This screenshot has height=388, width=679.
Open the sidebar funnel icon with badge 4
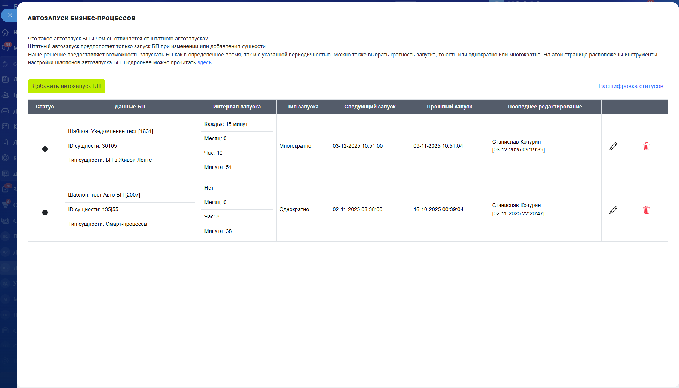click(6, 204)
